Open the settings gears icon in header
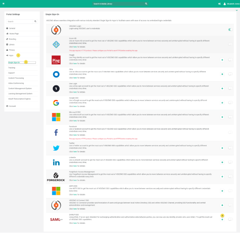240x233 pixels. (219, 4)
